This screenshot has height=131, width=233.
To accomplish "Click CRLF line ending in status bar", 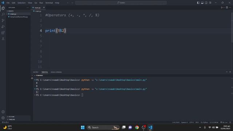I will [x=197, y=122].
